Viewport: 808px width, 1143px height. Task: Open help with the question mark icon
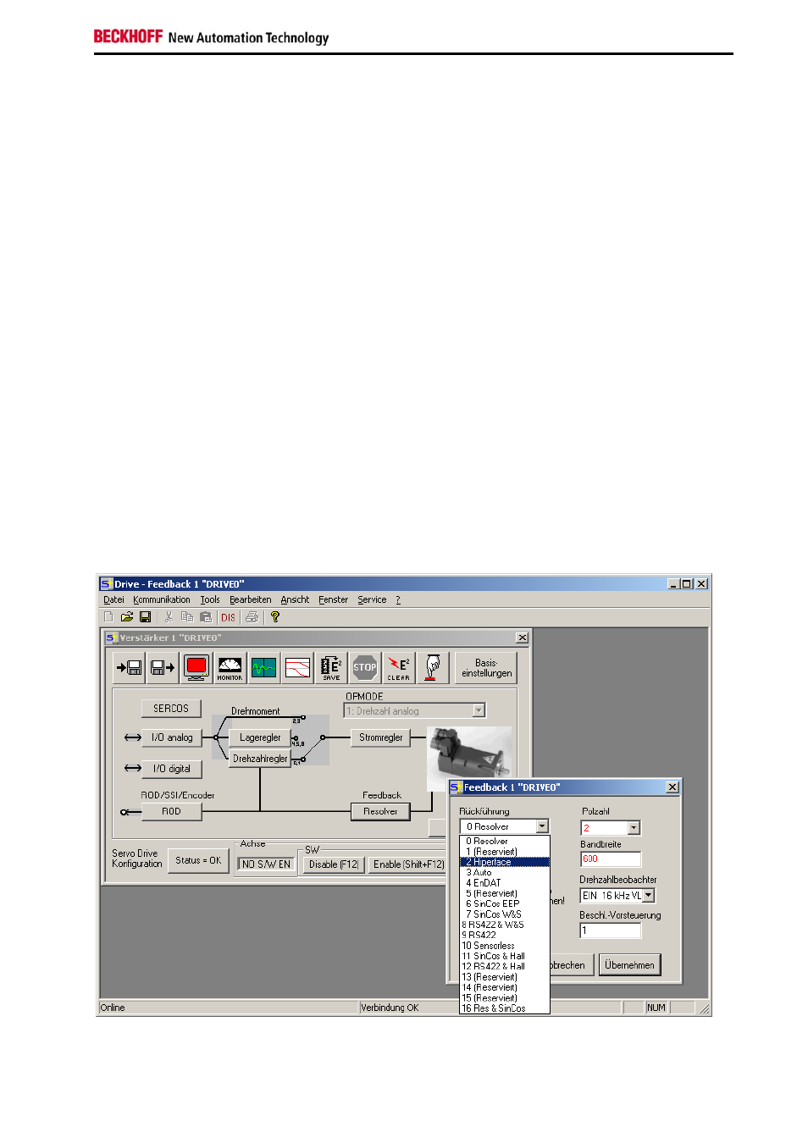[274, 617]
